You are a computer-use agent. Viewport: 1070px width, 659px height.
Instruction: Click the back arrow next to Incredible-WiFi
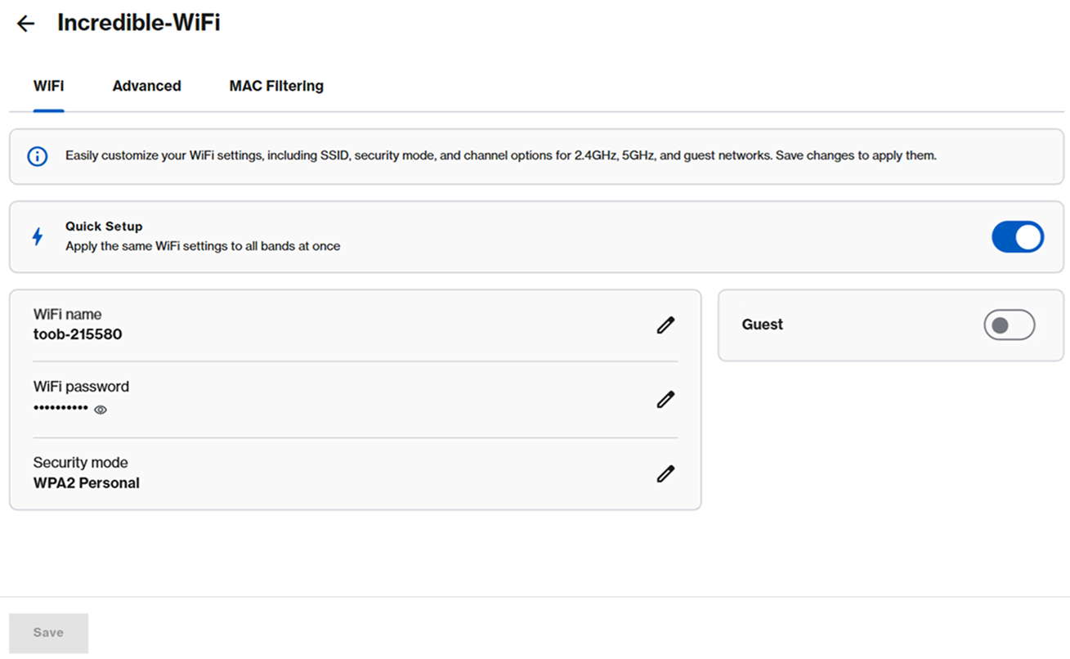tap(25, 23)
